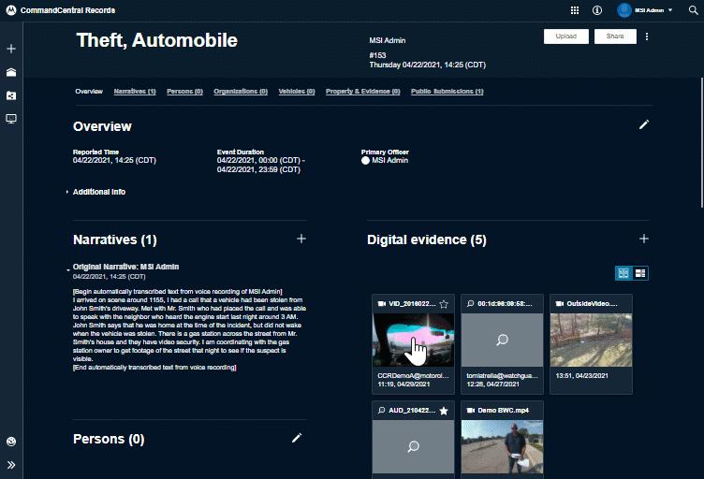Click the information icon in the header
Viewport: 704px width, 479px height.
point(597,10)
